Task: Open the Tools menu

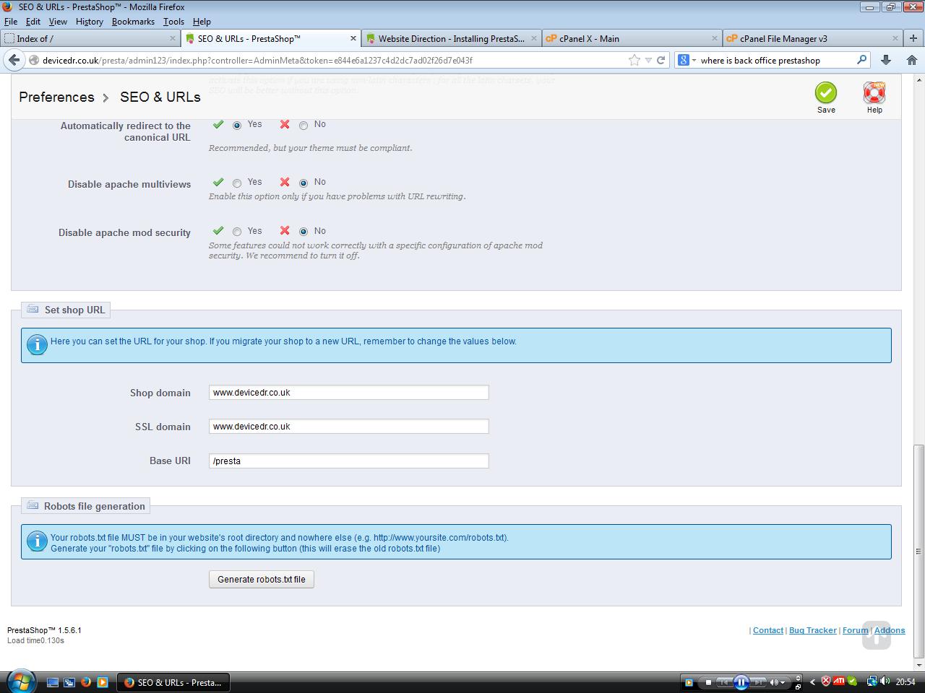Action: (173, 22)
